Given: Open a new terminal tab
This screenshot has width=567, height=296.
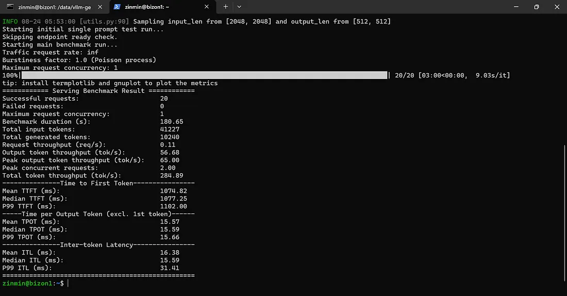Looking at the screenshot, I should point(225,7).
